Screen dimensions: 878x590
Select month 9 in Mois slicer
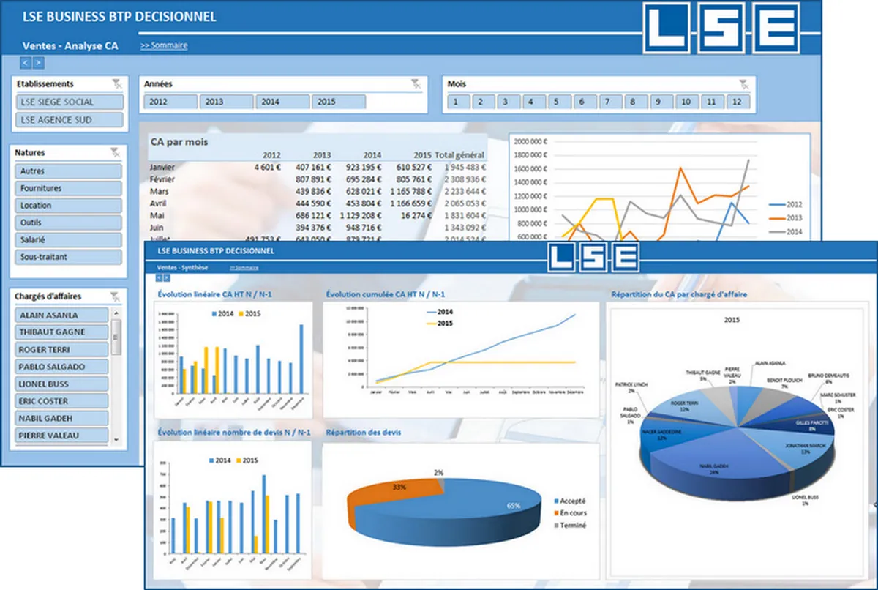[660, 102]
